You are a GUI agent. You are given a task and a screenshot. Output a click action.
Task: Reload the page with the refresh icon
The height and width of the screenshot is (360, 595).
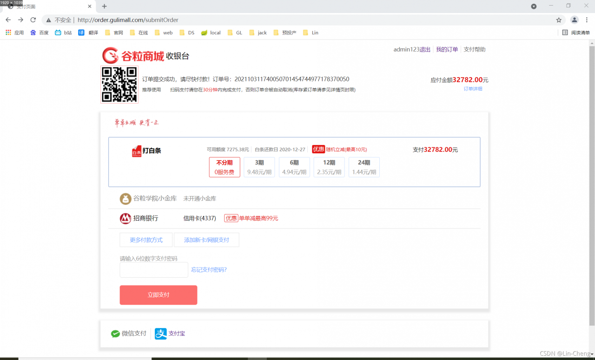[x=33, y=20]
